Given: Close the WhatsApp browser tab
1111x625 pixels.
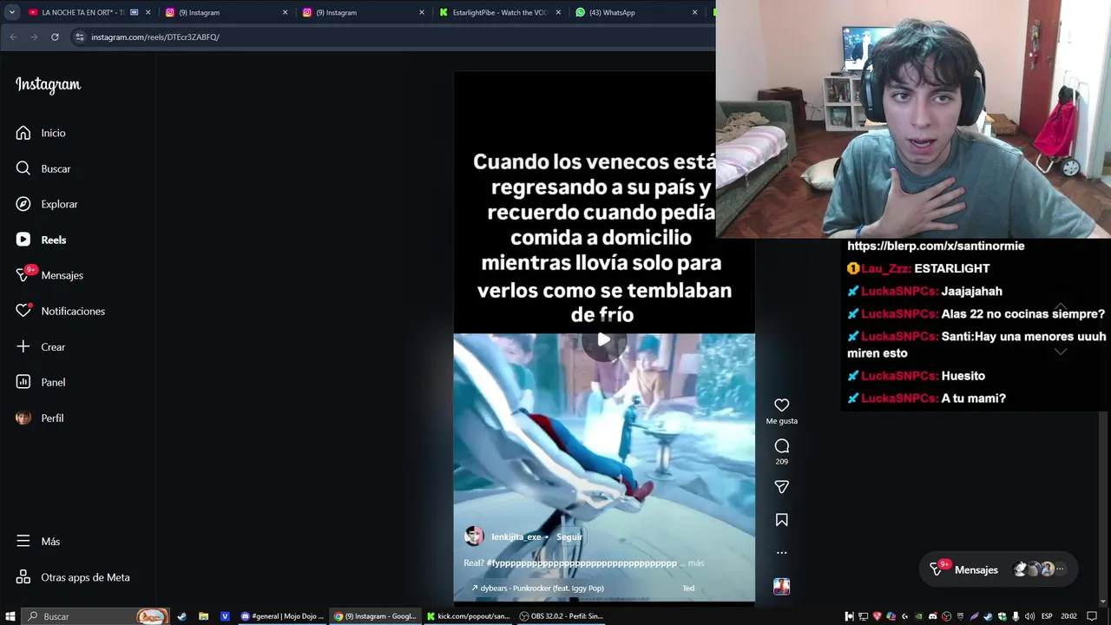Looking at the screenshot, I should click(x=694, y=12).
